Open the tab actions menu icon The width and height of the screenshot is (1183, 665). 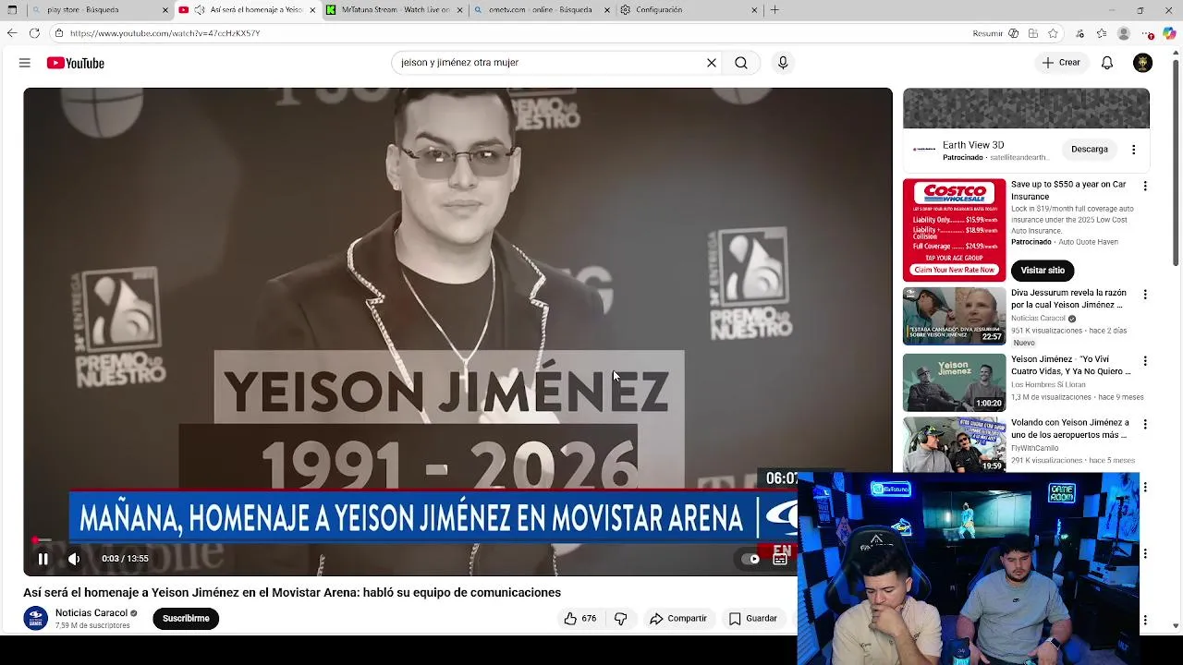click(12, 10)
